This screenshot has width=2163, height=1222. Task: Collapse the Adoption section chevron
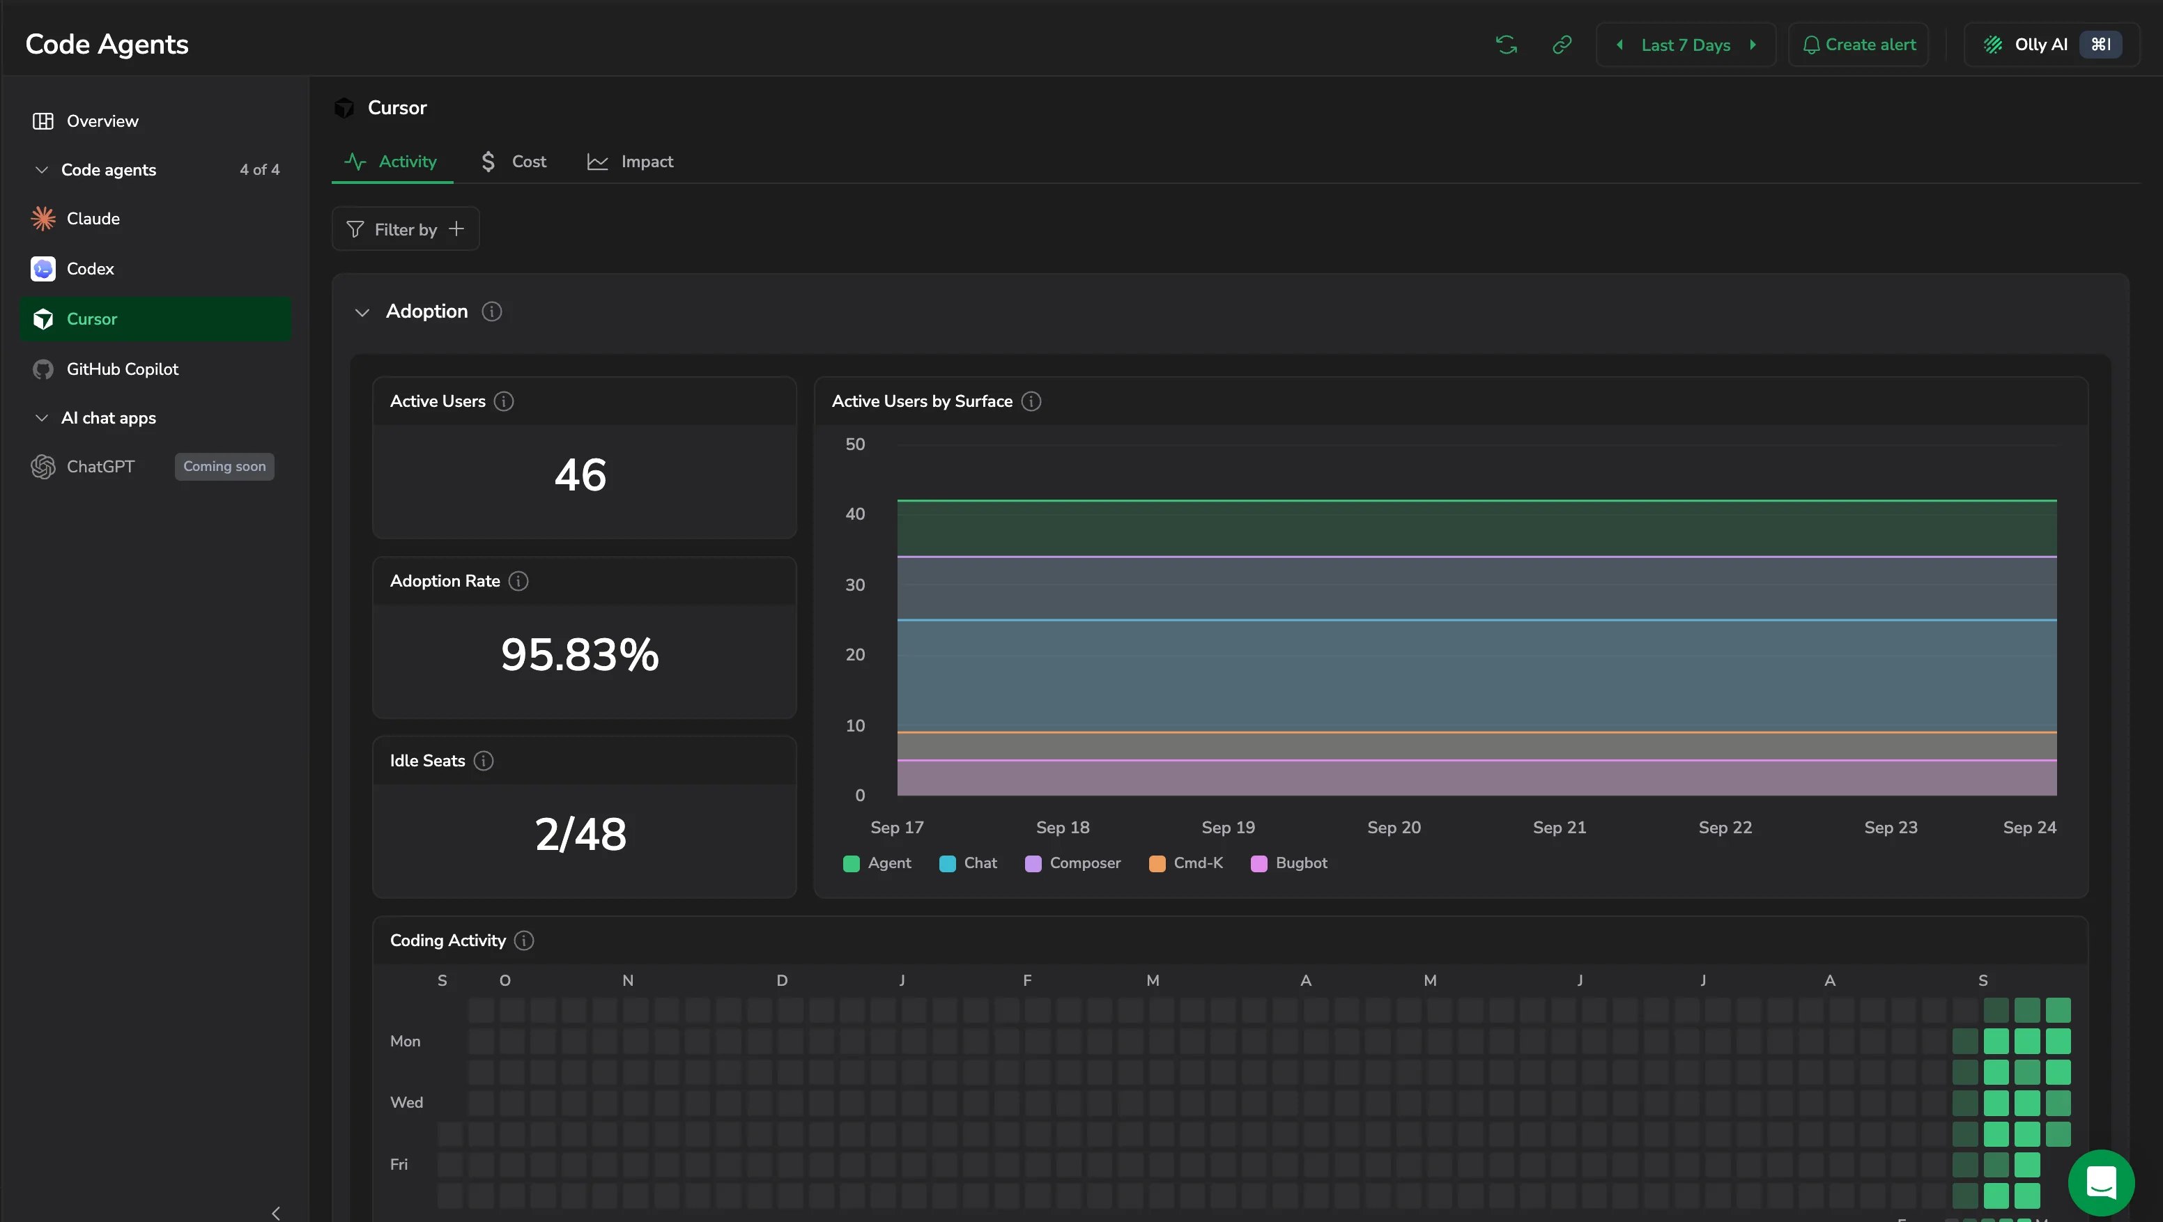point(362,312)
